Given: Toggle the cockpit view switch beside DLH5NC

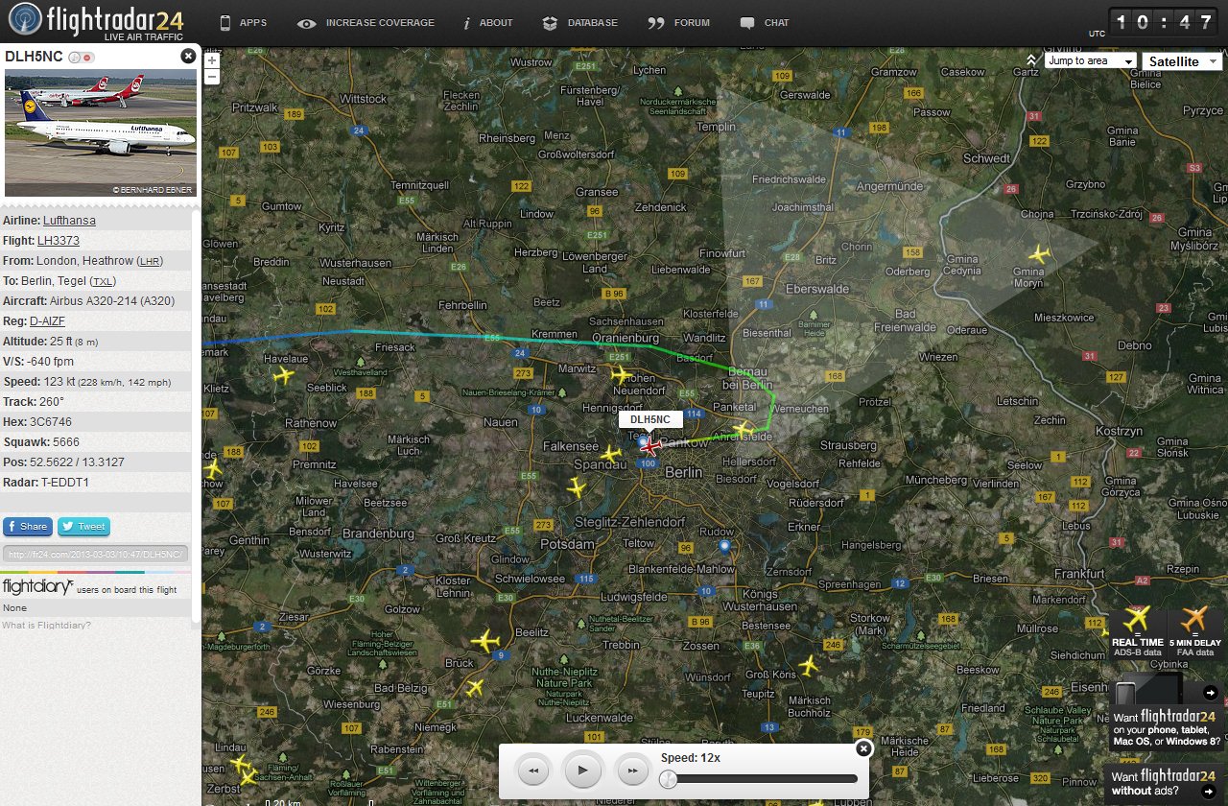Looking at the screenshot, I should tap(82, 58).
